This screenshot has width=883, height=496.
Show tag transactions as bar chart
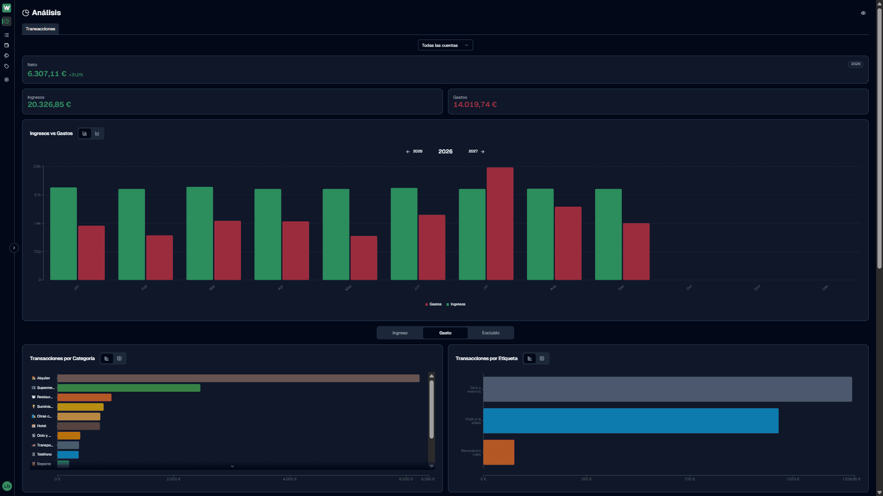(x=530, y=359)
